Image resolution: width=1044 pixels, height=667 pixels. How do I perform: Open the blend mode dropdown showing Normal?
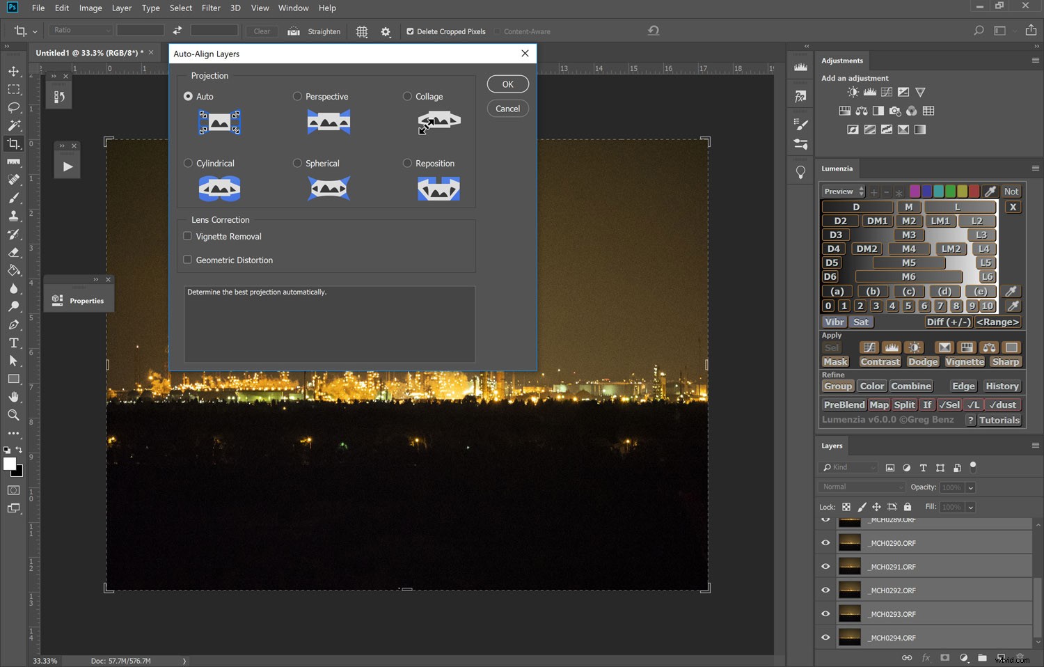click(861, 487)
